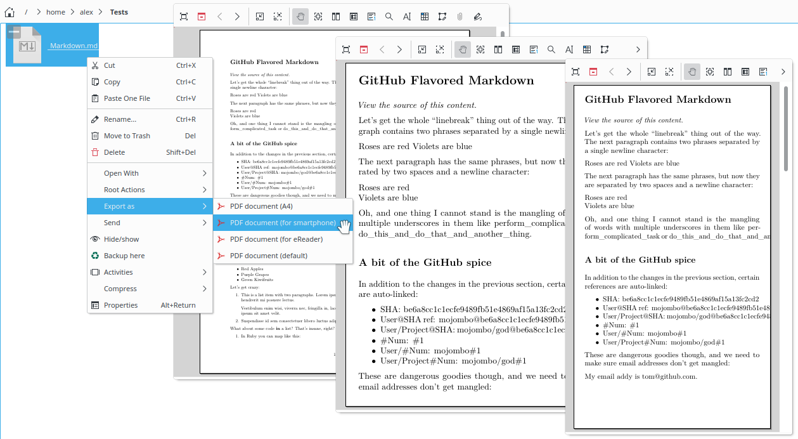Switch to two-column view in leftmost preview
The height and width of the screenshot is (439, 798).
[x=336, y=16]
